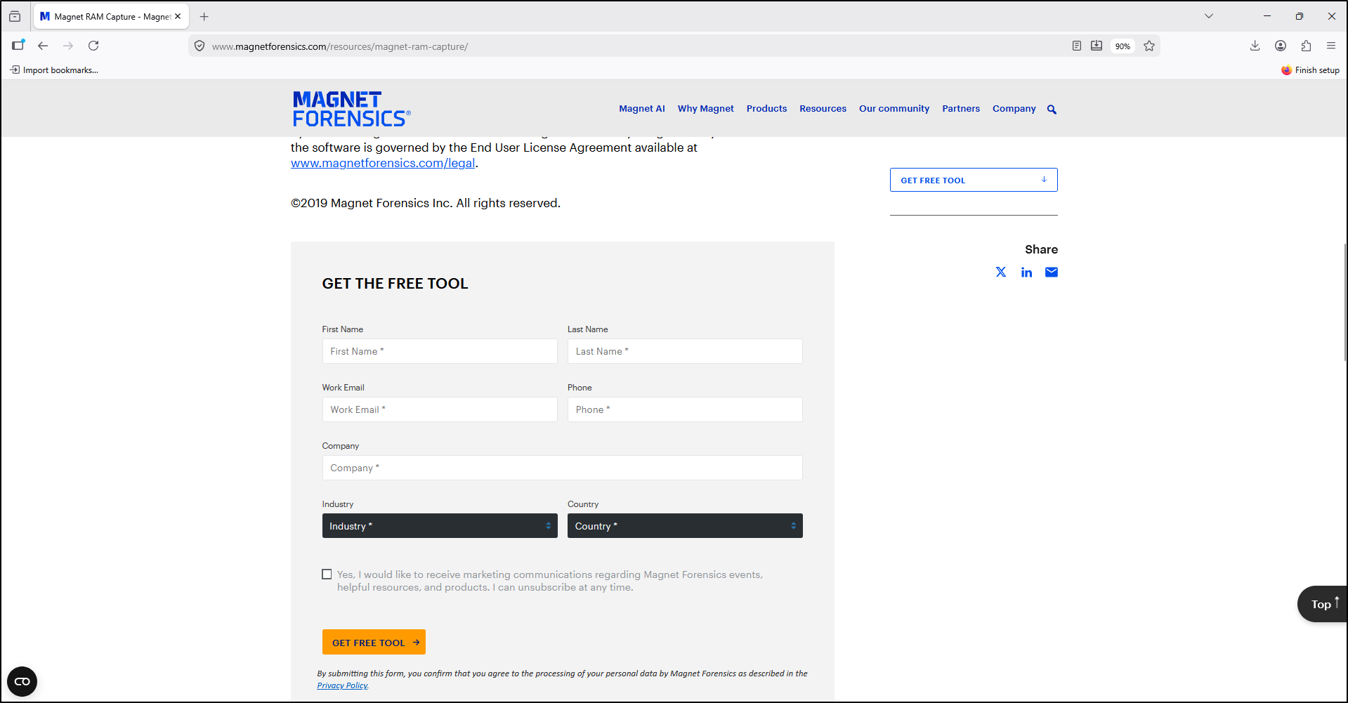Click the shield tracking protection icon
This screenshot has height=703, width=1348.
(x=199, y=46)
